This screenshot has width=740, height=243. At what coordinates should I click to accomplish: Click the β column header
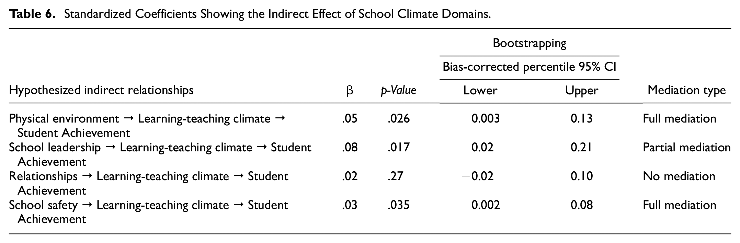coord(350,91)
